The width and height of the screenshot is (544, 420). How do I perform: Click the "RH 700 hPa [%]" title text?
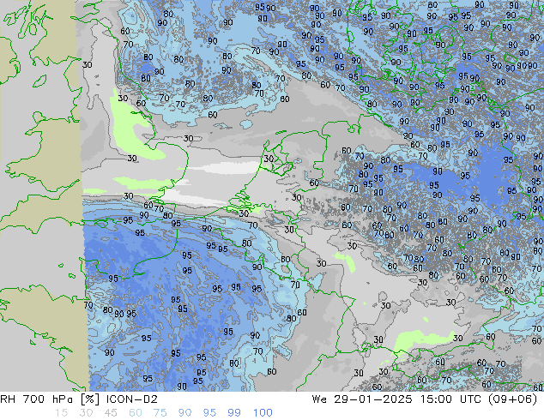pyautogui.click(x=50, y=399)
